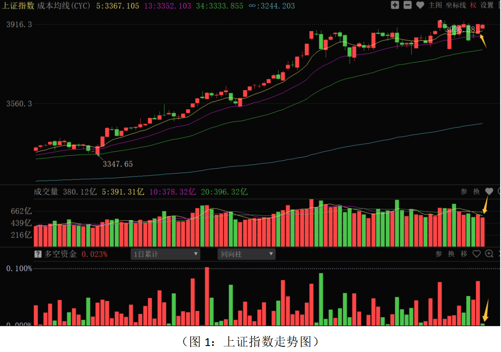Click 参 parameters button in 多空资金 panel
The image size is (501, 352).
coord(439,254)
